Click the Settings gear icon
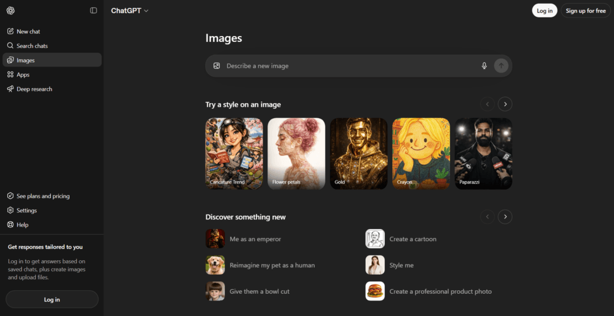 pyautogui.click(x=10, y=210)
